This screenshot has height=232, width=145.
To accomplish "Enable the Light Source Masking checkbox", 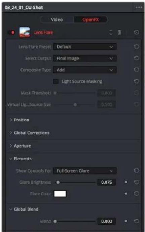I will click(56, 81).
